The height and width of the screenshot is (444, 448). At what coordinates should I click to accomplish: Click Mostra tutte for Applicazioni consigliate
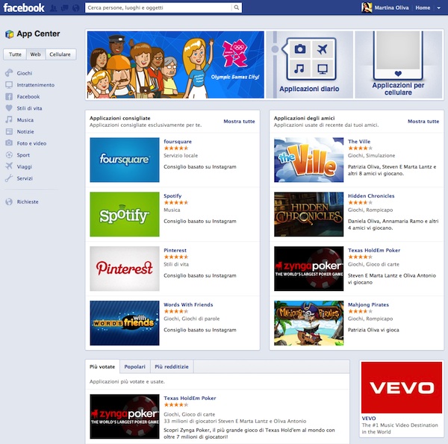pos(239,122)
